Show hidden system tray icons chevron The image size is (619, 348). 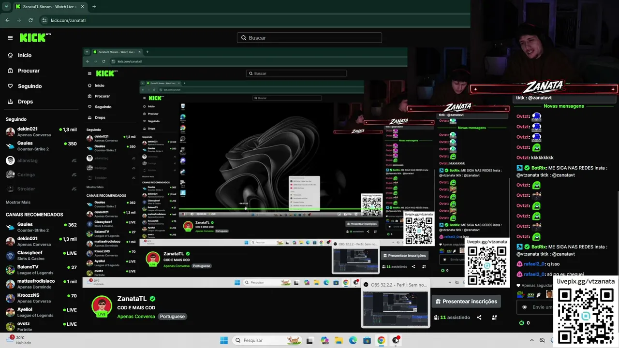[x=532, y=340]
